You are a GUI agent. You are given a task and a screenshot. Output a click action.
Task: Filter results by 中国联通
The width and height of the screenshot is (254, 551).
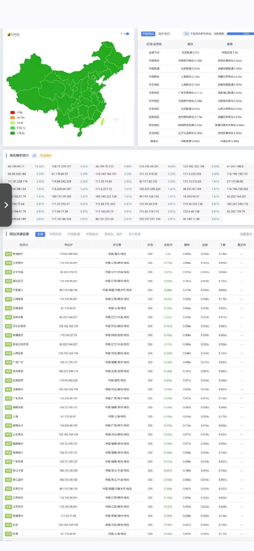[x=74, y=234]
